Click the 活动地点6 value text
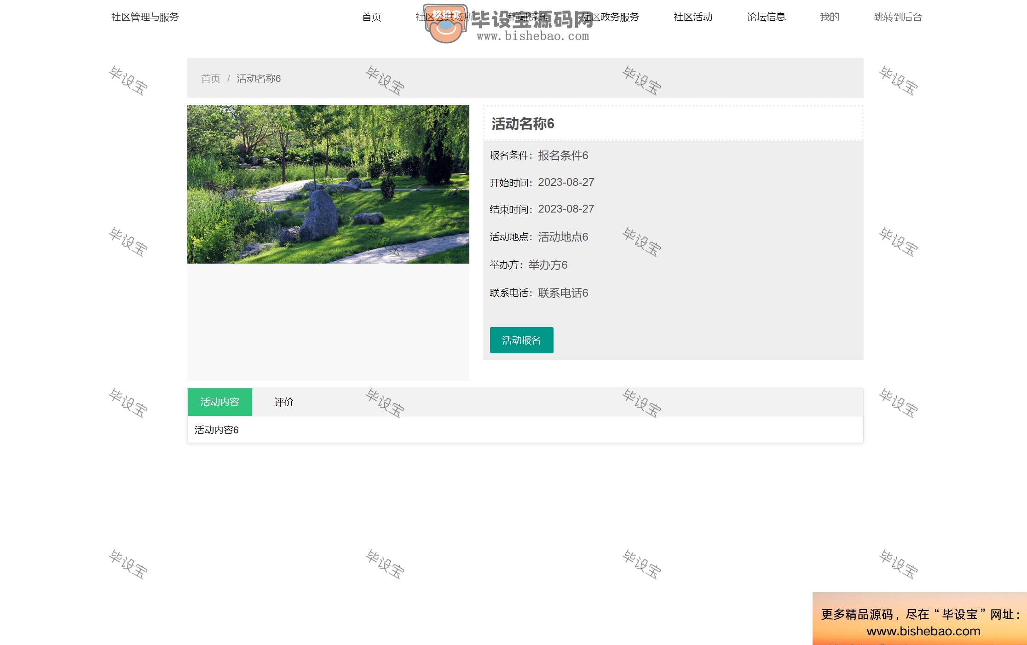This screenshot has width=1027, height=645. point(563,237)
